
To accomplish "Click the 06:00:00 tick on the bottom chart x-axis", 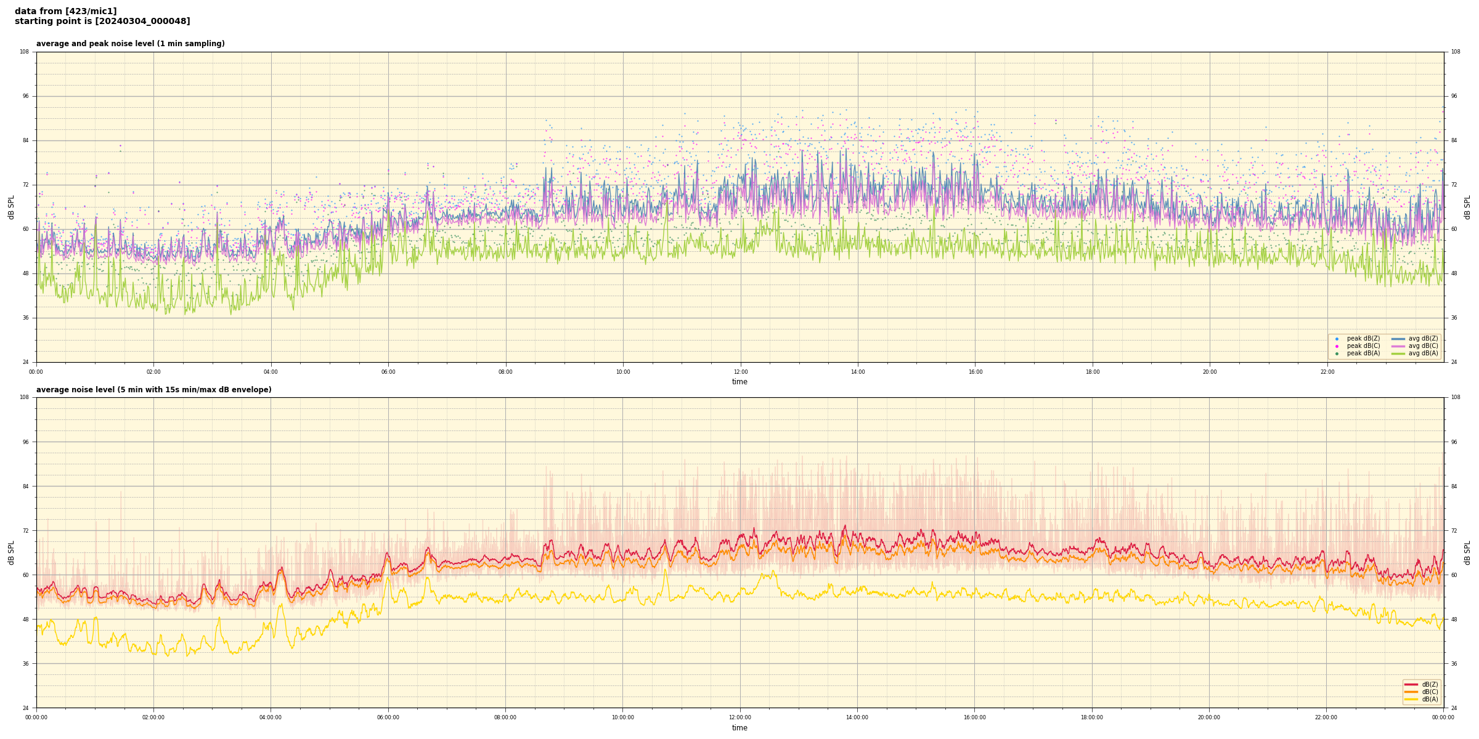I will point(388,717).
